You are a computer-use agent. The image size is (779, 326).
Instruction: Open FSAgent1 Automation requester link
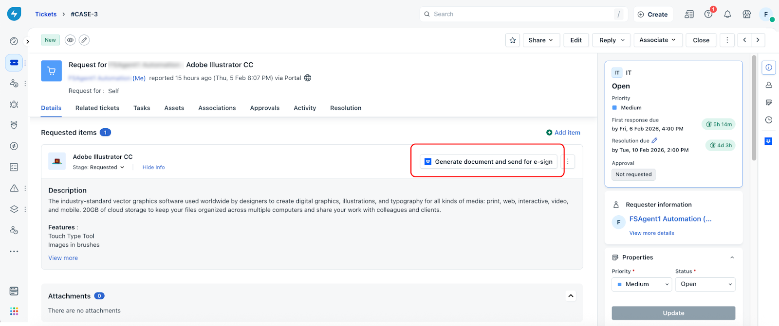tap(670, 219)
